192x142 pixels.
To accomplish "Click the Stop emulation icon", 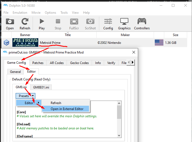I will pyautogui.click(x=58, y=21).
